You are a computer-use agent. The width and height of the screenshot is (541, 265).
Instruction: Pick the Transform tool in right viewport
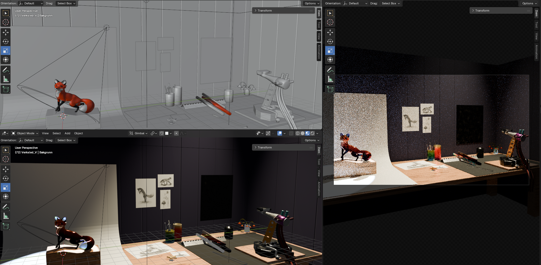pyautogui.click(x=330, y=60)
